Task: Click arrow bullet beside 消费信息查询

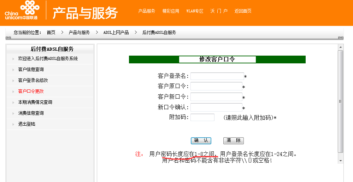Action: [x=13, y=113]
